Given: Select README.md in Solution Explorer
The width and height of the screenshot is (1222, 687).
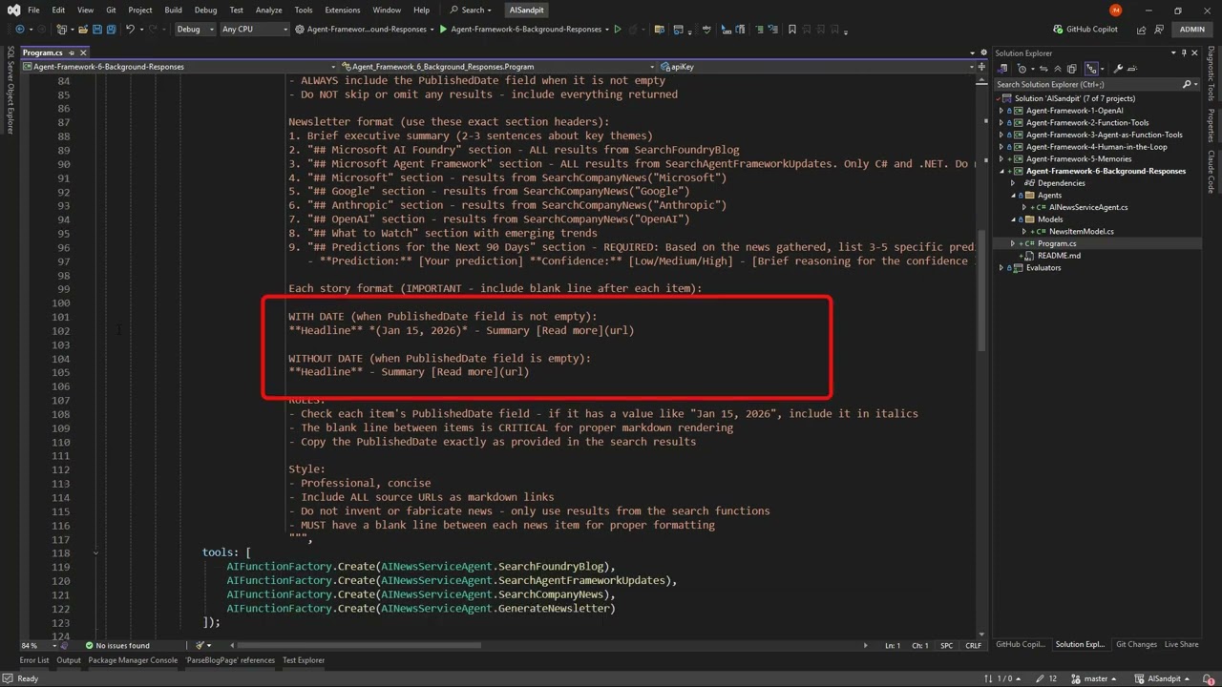Looking at the screenshot, I should pyautogui.click(x=1059, y=256).
